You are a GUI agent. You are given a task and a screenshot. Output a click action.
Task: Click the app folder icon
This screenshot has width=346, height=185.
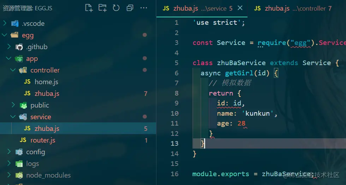pos(19,59)
